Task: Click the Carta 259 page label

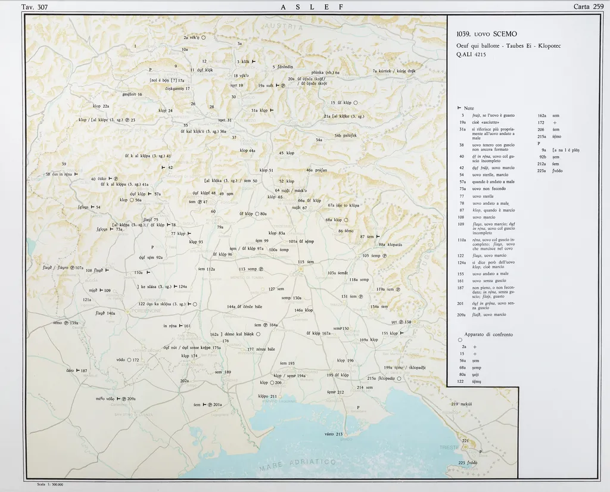Action: [589, 7]
